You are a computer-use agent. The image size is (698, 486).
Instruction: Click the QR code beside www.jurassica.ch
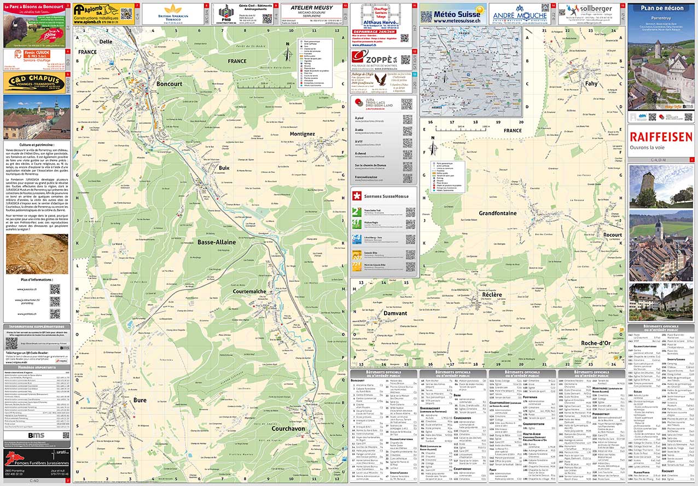tap(55, 289)
